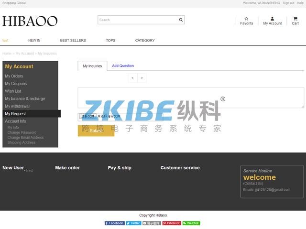Open My Info sub-link
The image size is (306, 229).
point(13,127)
